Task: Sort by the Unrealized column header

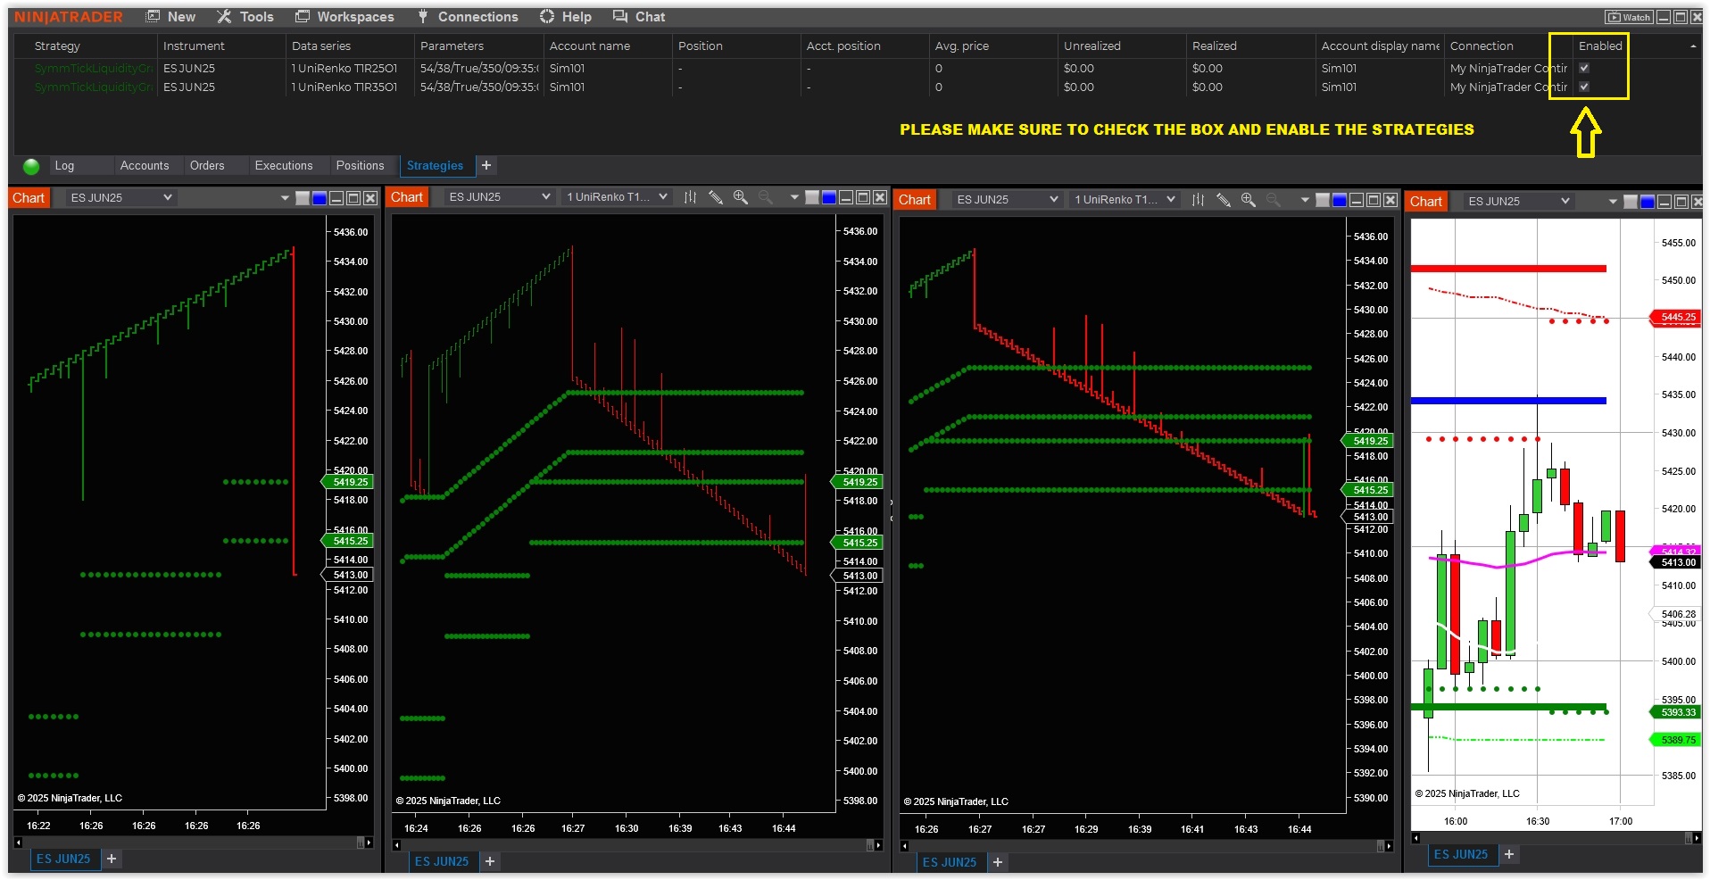Action: tap(1092, 46)
